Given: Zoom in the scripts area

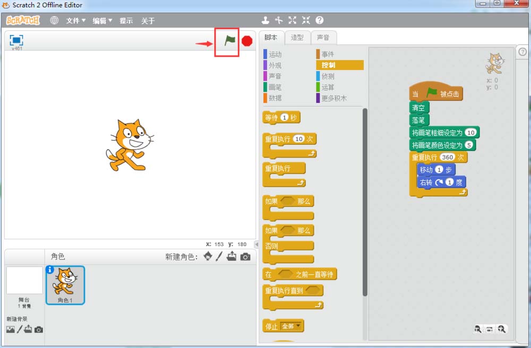Looking at the screenshot, I should pos(502,329).
